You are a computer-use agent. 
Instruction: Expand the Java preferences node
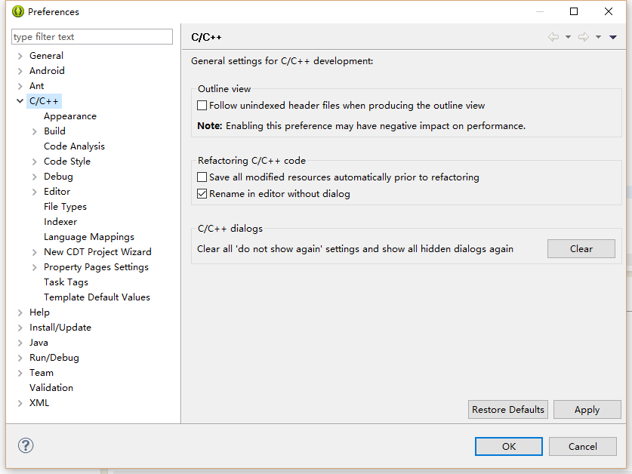(20, 343)
